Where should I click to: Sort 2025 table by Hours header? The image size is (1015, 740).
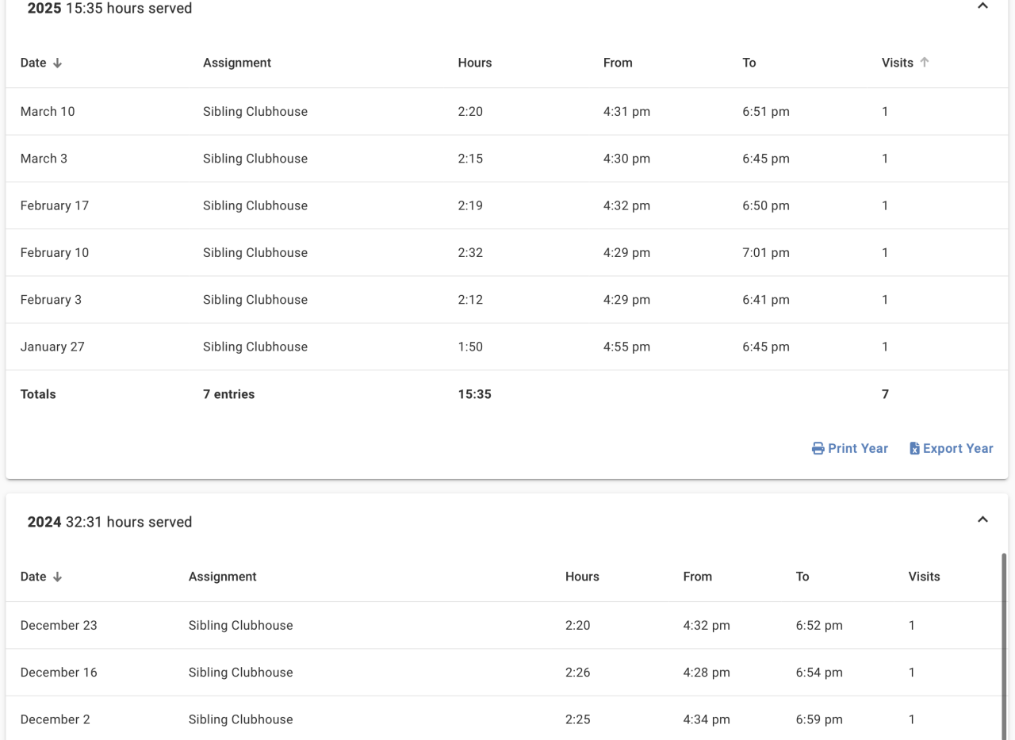[x=474, y=63]
